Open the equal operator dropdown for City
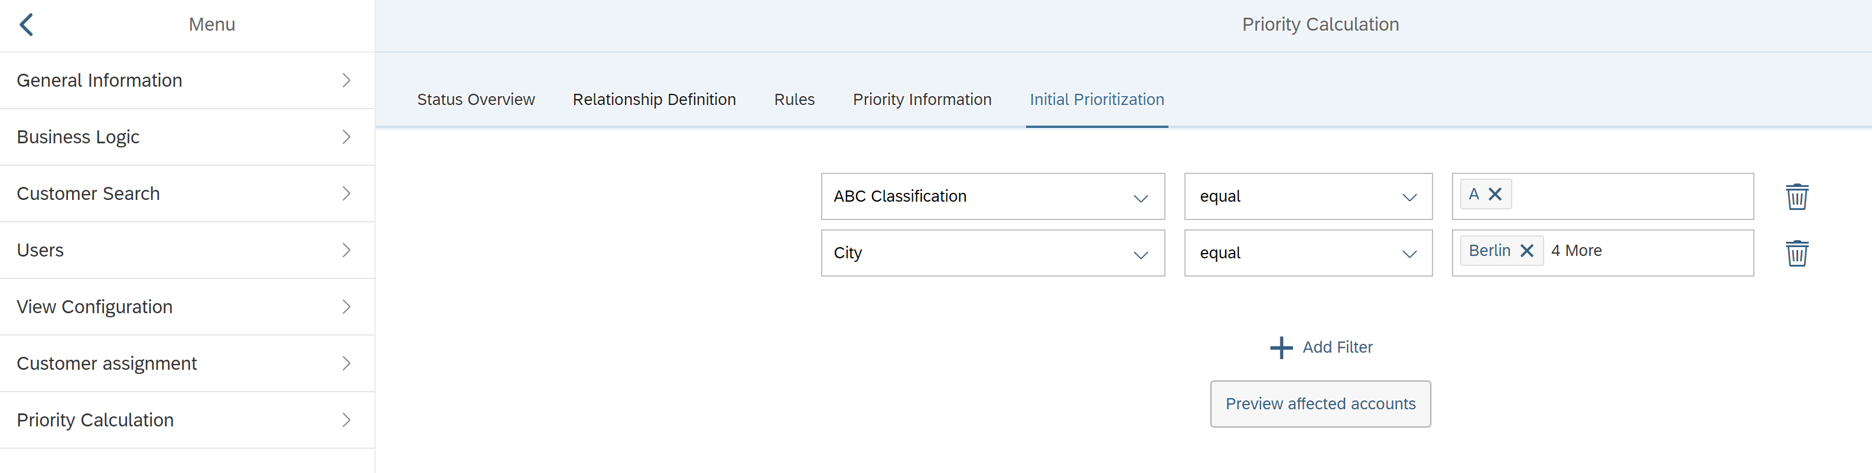Screen dimensions: 1872x473 click(1308, 252)
